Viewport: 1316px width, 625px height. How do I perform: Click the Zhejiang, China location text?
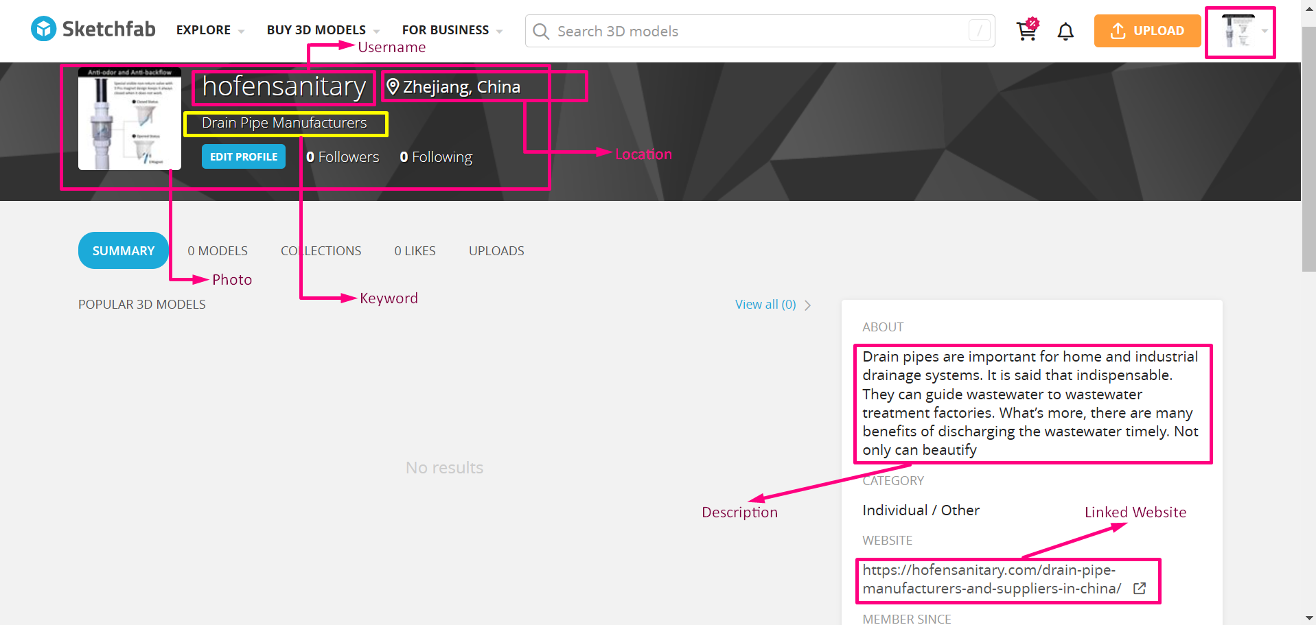click(x=461, y=87)
